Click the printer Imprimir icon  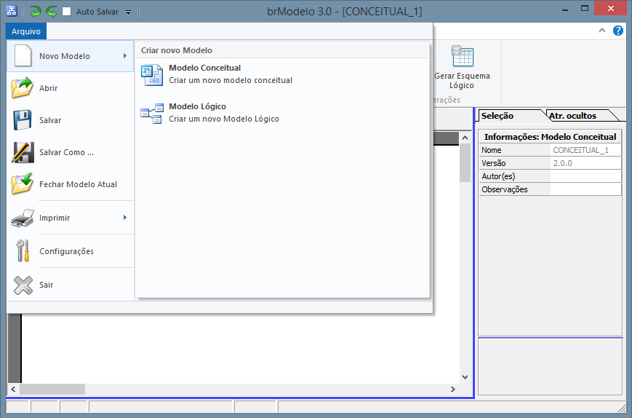23,218
